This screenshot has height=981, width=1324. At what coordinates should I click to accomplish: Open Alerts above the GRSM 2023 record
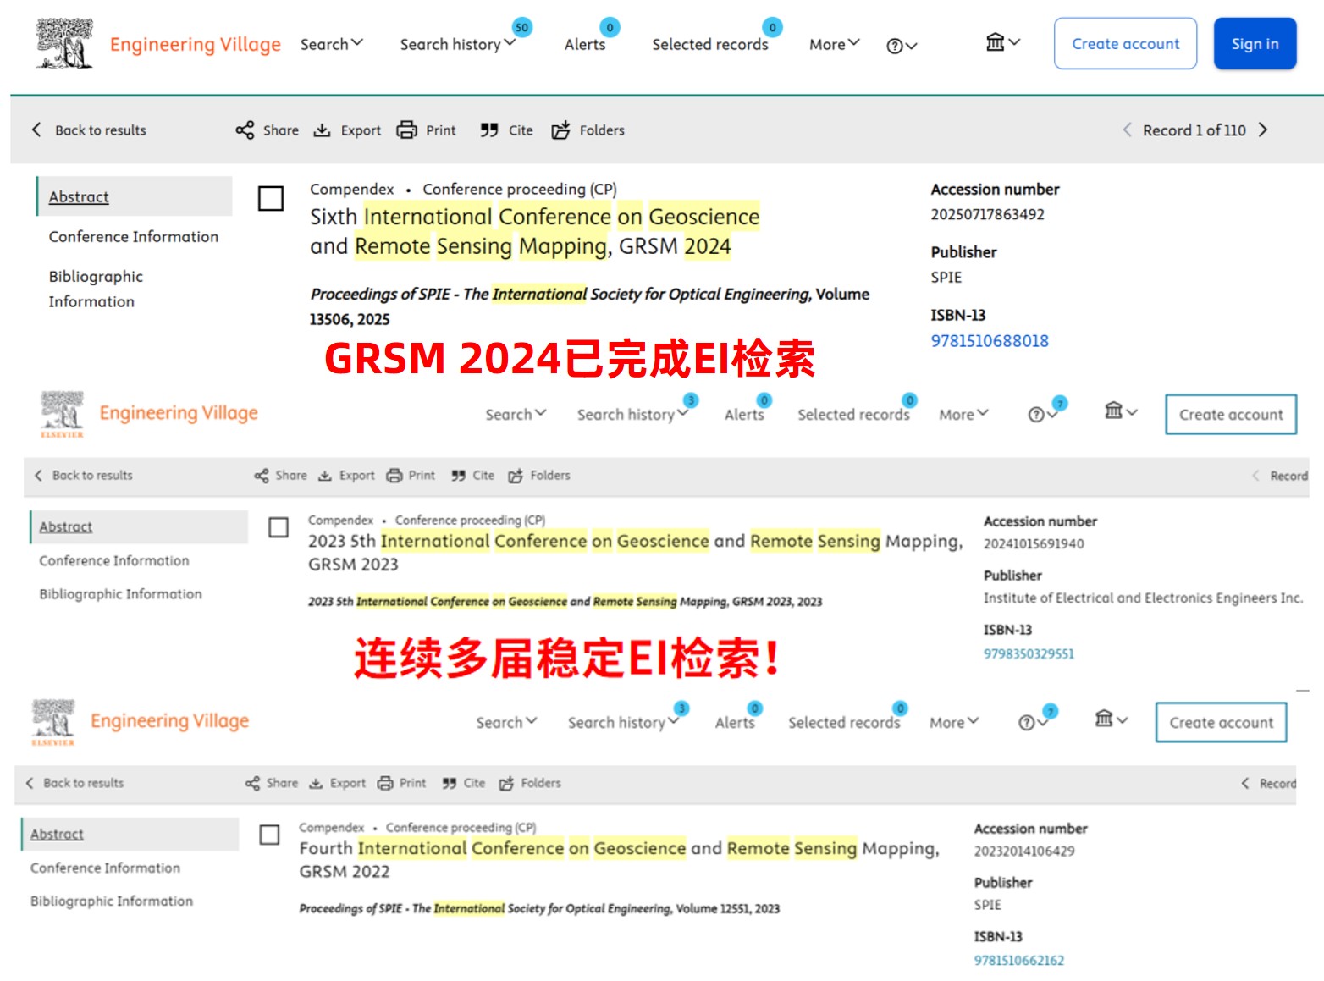pyautogui.click(x=744, y=415)
